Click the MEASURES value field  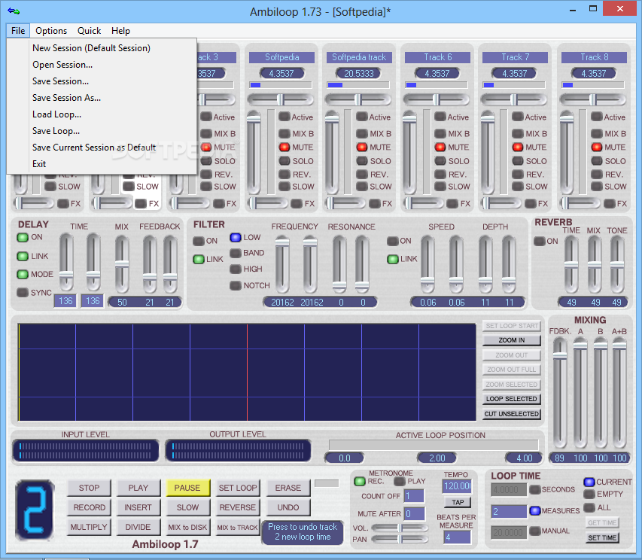point(509,511)
